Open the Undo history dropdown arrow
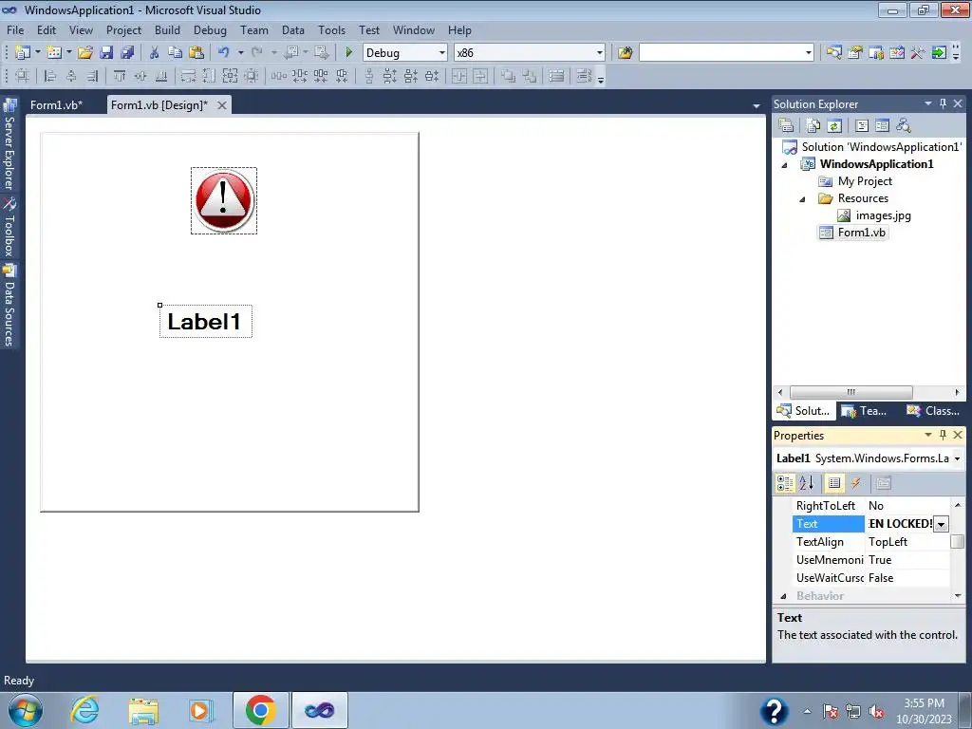 pos(240,53)
